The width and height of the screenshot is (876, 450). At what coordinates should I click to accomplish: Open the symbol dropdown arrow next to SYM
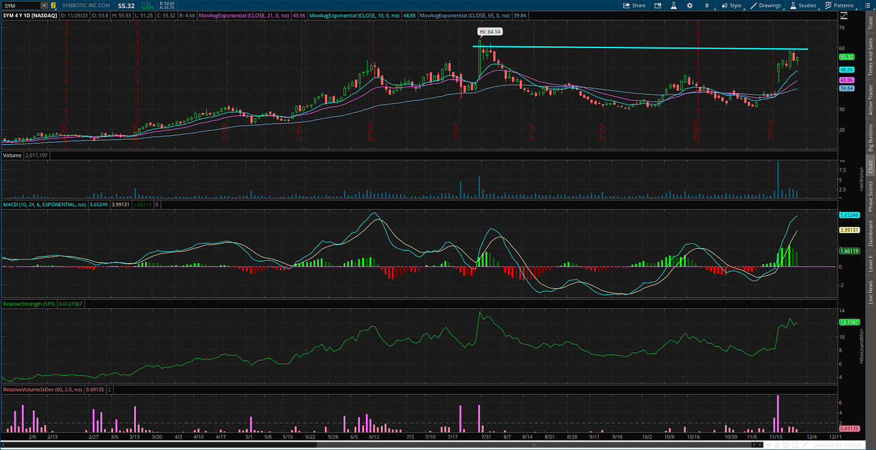tap(44, 5)
